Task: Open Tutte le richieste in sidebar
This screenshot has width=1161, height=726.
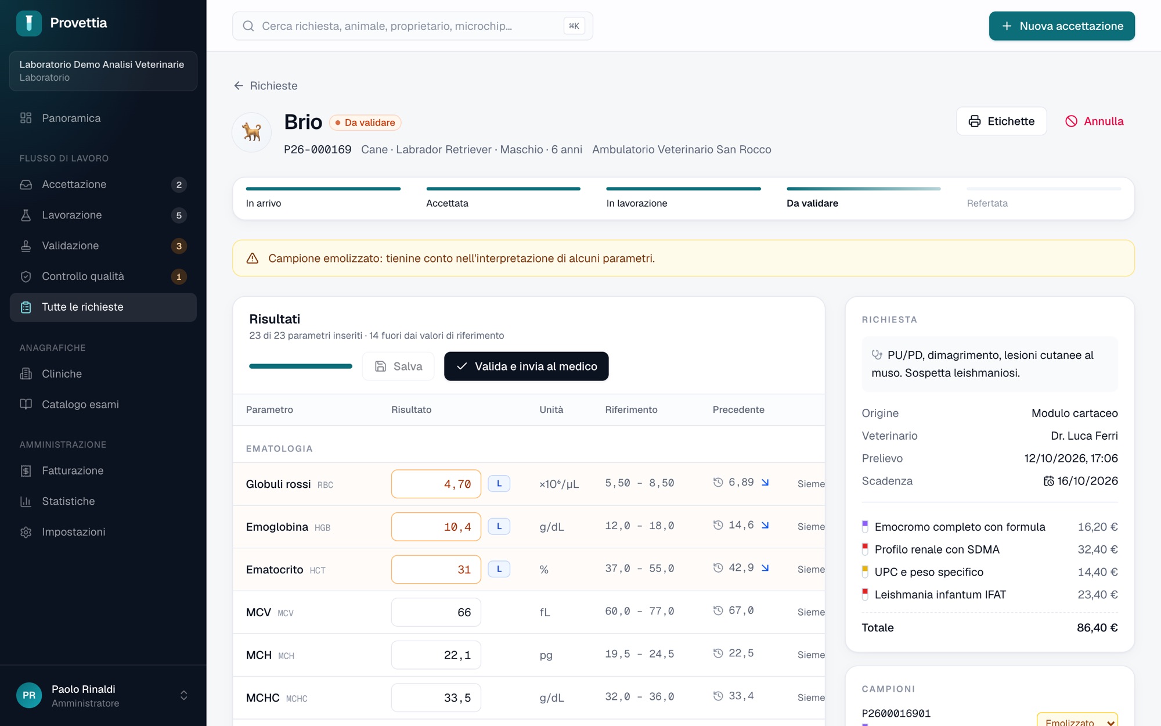Action: (103, 307)
